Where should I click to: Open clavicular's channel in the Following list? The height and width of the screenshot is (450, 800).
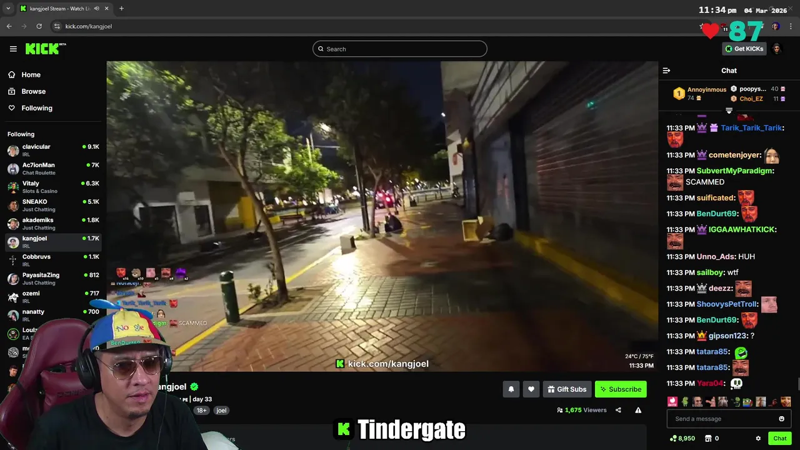[53, 151]
